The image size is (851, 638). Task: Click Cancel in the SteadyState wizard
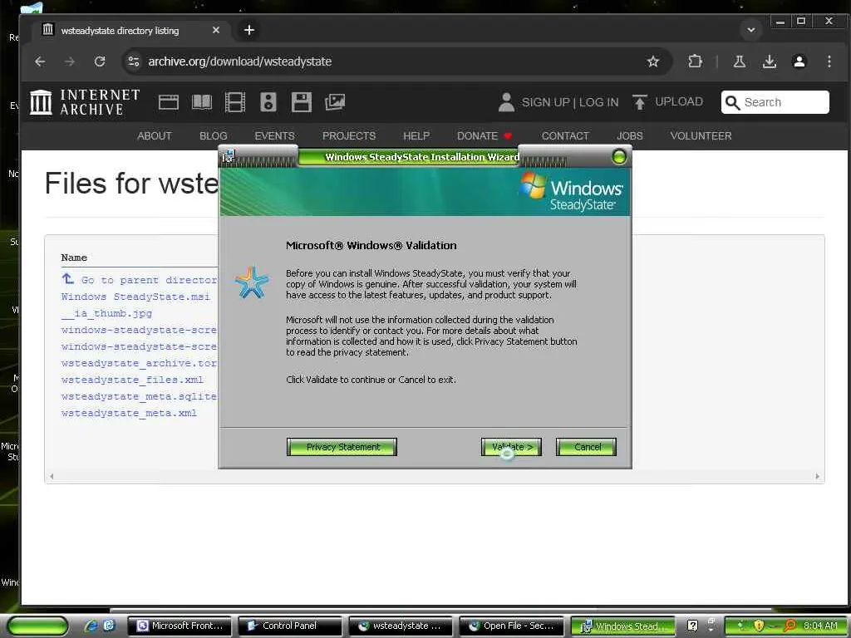click(586, 447)
